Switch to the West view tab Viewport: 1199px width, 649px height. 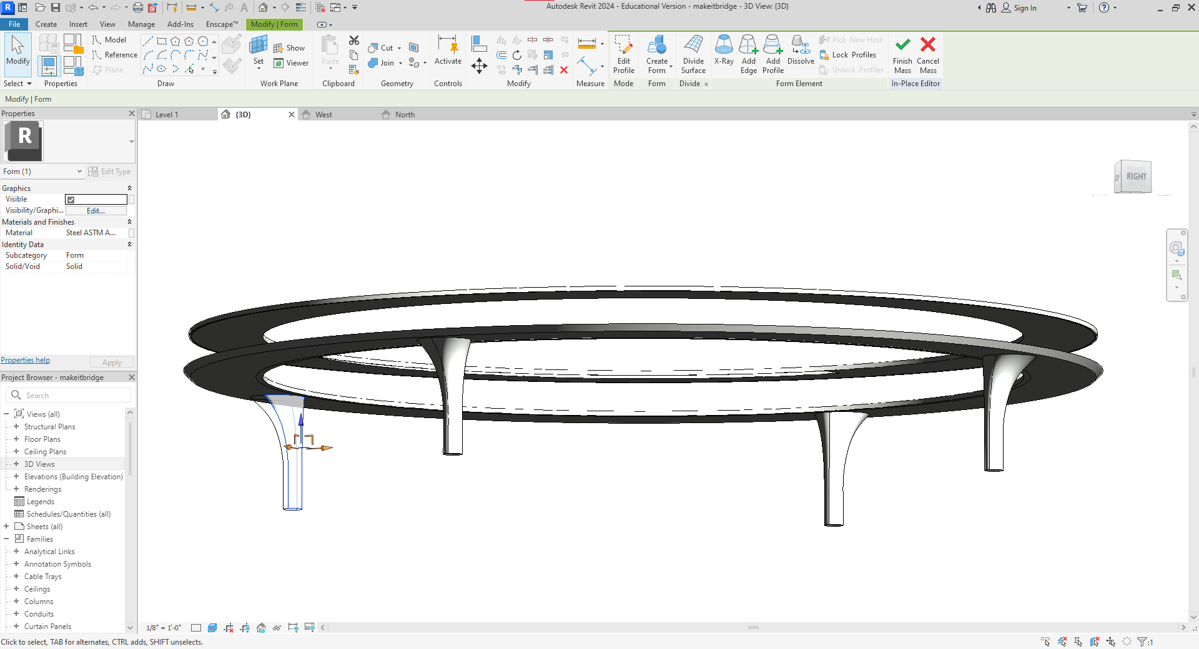click(x=323, y=115)
